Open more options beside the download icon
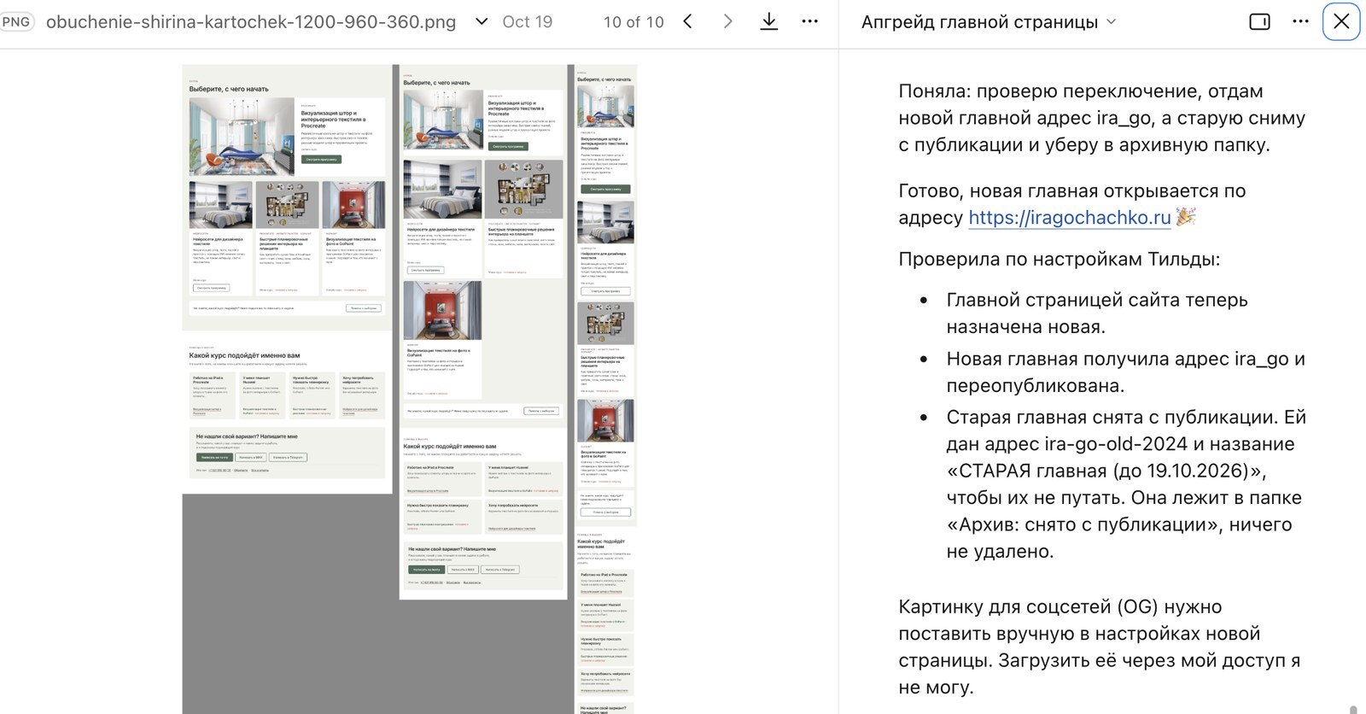The width and height of the screenshot is (1366, 714). click(x=809, y=22)
